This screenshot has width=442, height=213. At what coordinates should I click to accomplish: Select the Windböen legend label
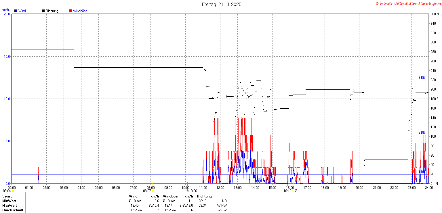[x=80, y=11]
